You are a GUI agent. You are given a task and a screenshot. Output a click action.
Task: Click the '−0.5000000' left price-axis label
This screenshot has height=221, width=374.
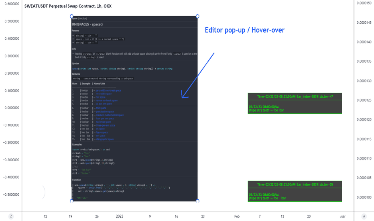tap(11, 194)
